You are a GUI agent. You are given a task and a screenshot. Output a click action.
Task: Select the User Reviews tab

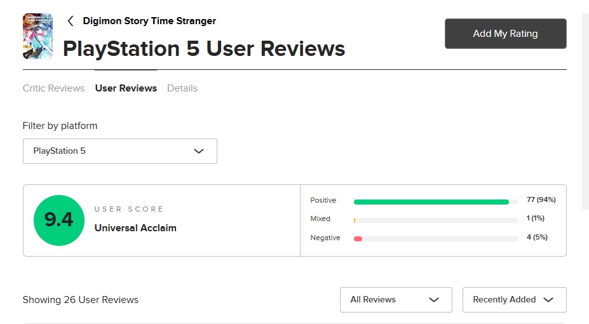(x=126, y=88)
